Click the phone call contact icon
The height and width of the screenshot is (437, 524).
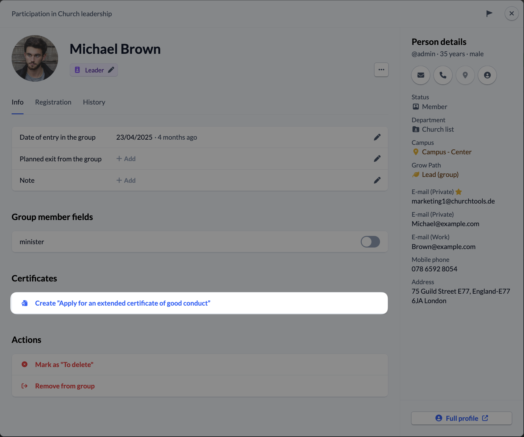(x=443, y=75)
